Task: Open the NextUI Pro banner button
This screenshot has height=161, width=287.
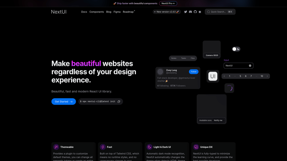Action: (168, 3)
